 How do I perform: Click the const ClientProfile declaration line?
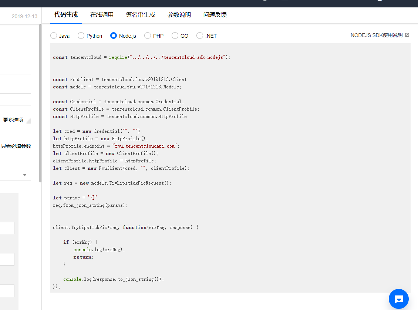click(126, 109)
